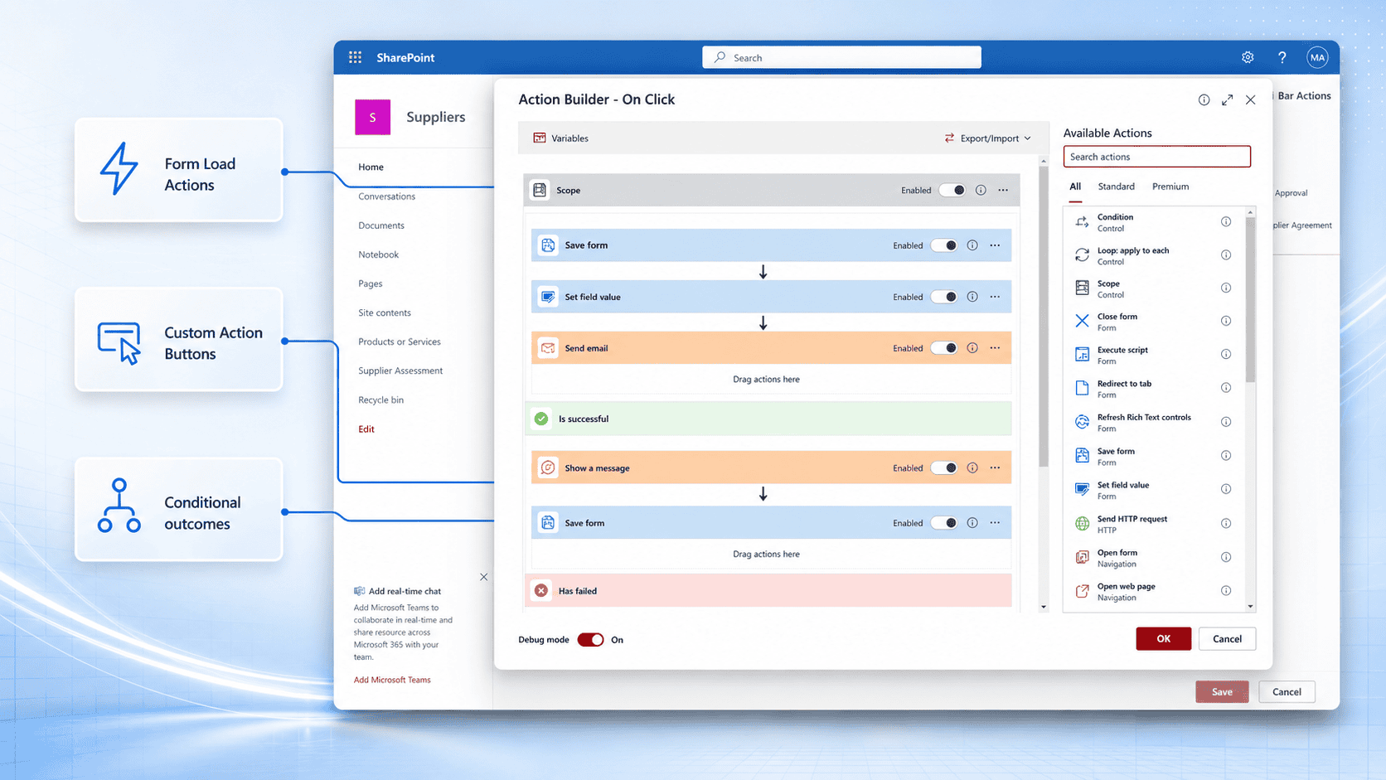Click the Send email step envelope icon

(x=548, y=348)
